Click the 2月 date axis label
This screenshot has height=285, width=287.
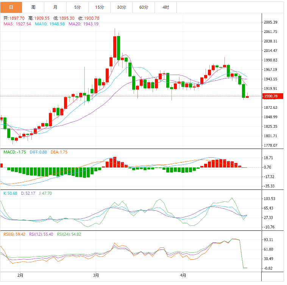20,275
